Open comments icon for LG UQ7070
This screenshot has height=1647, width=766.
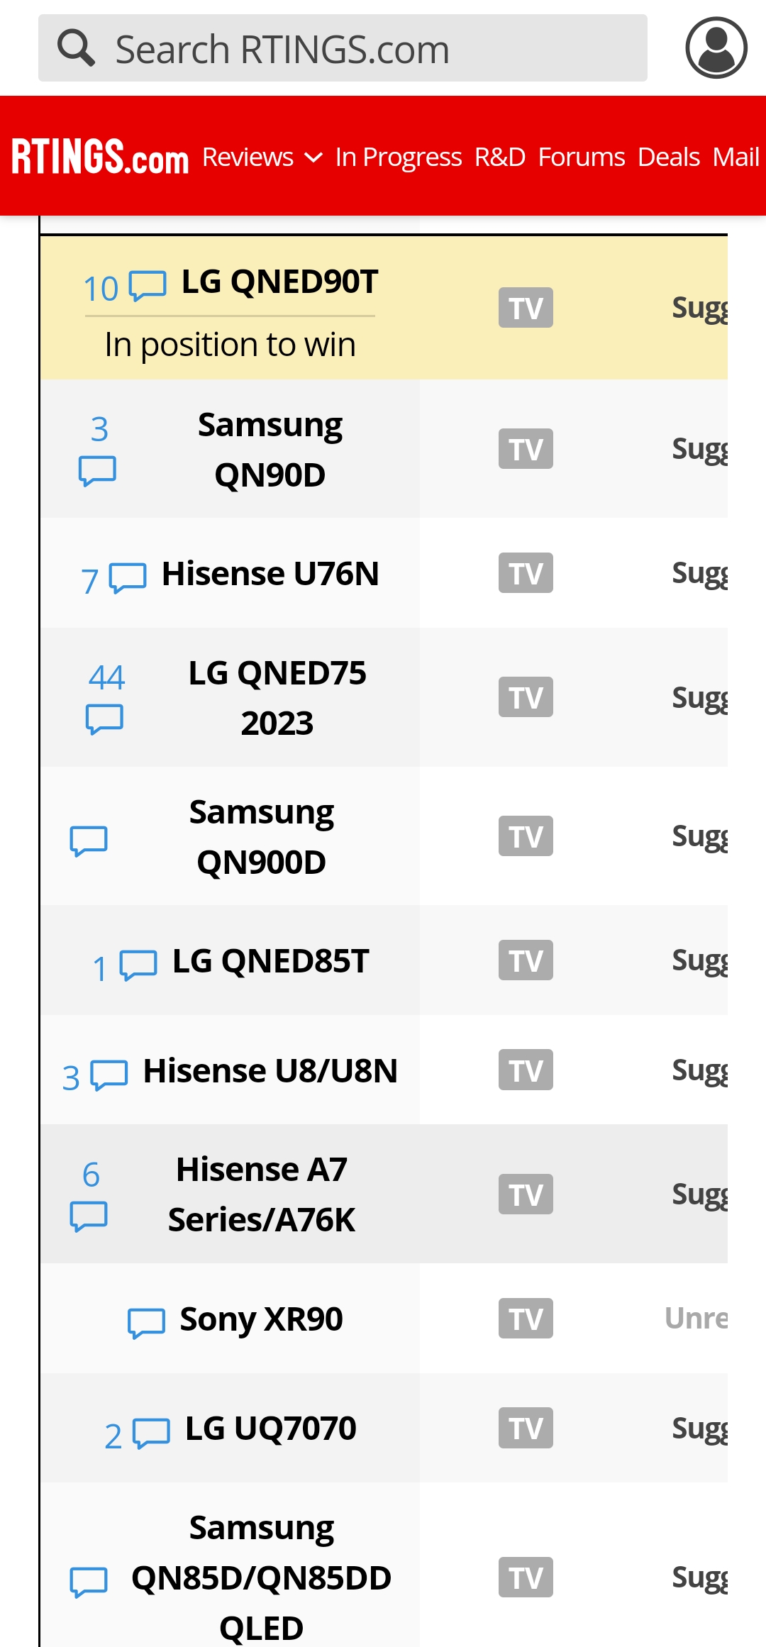pos(152,1433)
